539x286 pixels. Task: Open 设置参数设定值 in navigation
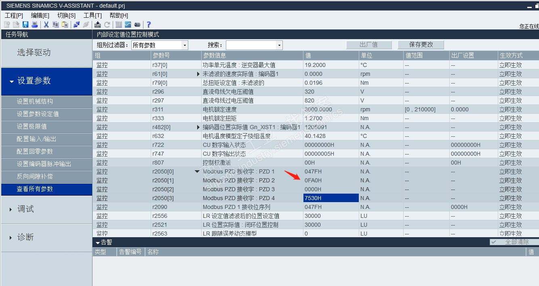click(46, 114)
